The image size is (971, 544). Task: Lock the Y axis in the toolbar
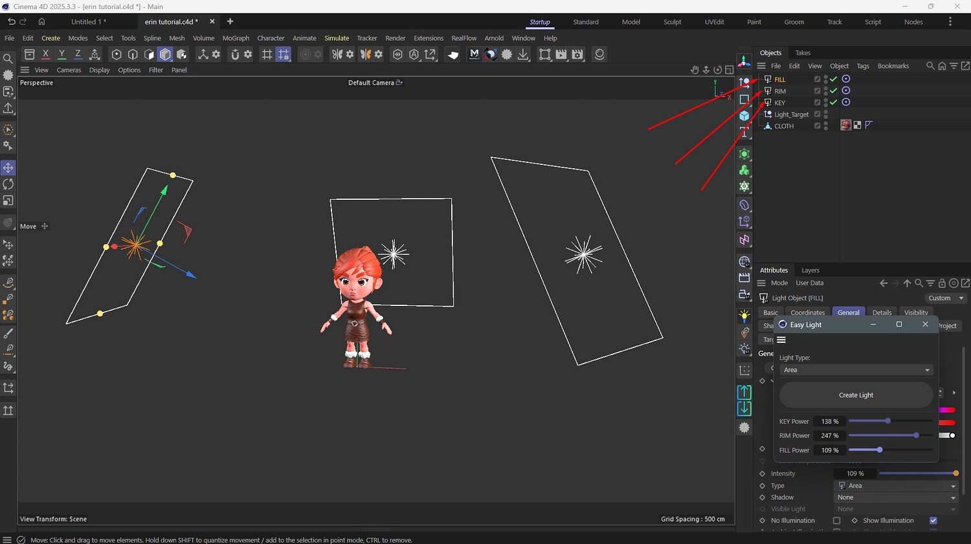coord(61,54)
